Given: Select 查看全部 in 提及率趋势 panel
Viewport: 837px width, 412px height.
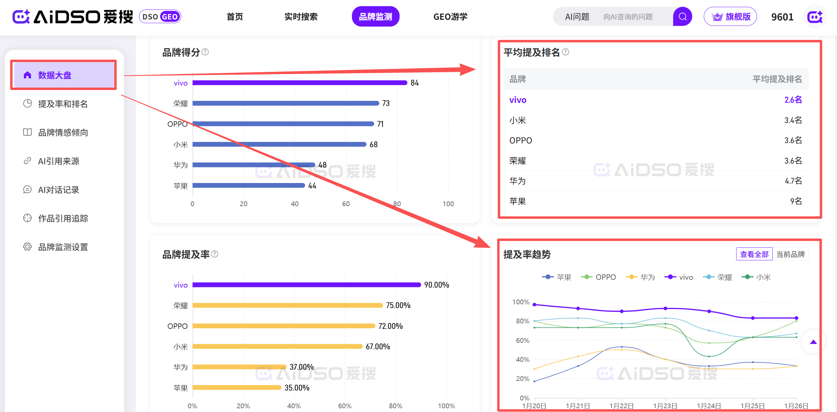Looking at the screenshot, I should [754, 254].
